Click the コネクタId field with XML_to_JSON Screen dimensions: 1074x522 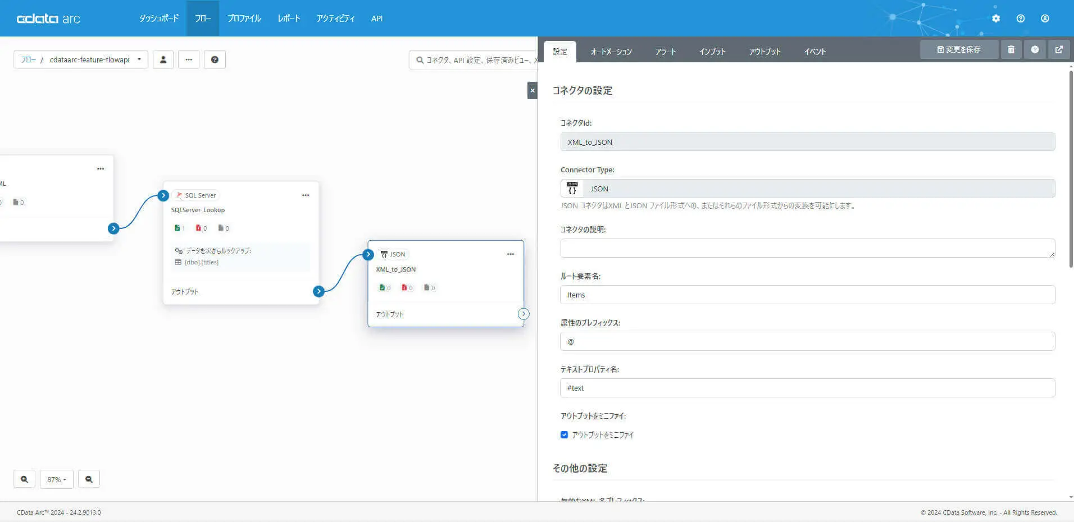tap(807, 142)
